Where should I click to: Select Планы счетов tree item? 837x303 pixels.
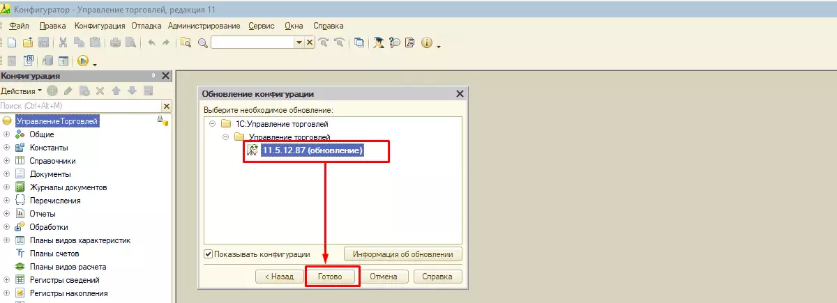[54, 254]
